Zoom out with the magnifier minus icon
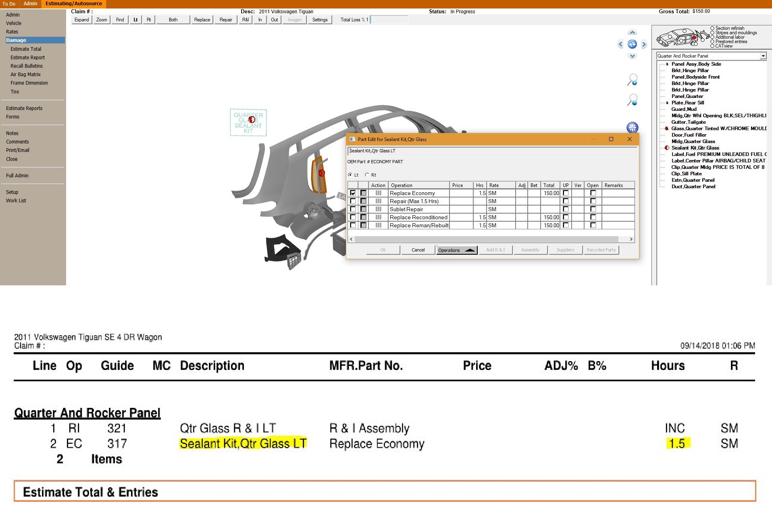 coord(632,100)
